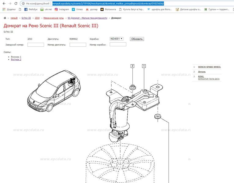This screenshot has height=183, width=234.
Task: Click the site info icon in address bar
Action: tap(23, 3)
